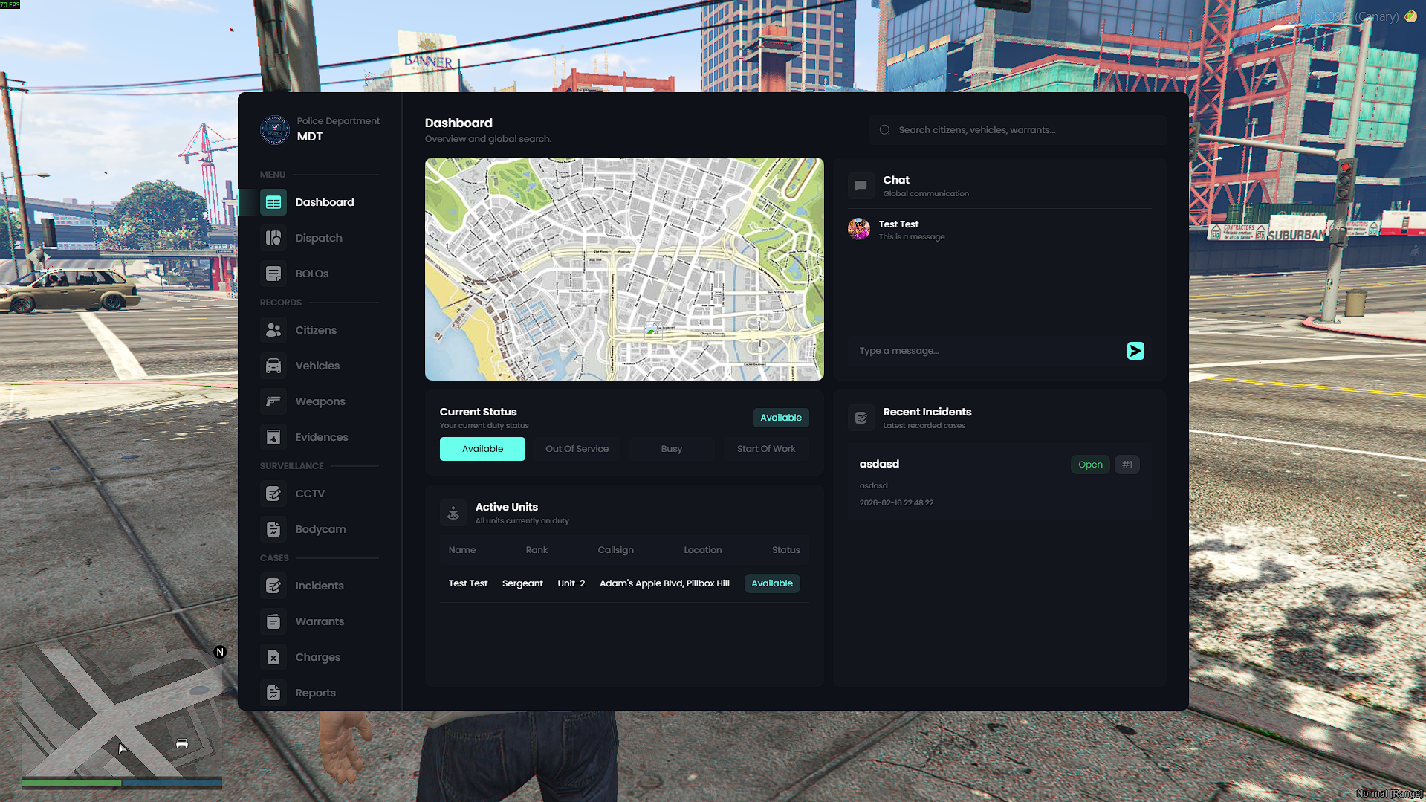Open the Dispatch sidebar icon

click(273, 238)
